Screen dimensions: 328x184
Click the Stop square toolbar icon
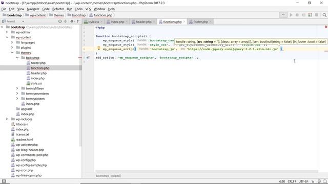[x=317, y=15]
